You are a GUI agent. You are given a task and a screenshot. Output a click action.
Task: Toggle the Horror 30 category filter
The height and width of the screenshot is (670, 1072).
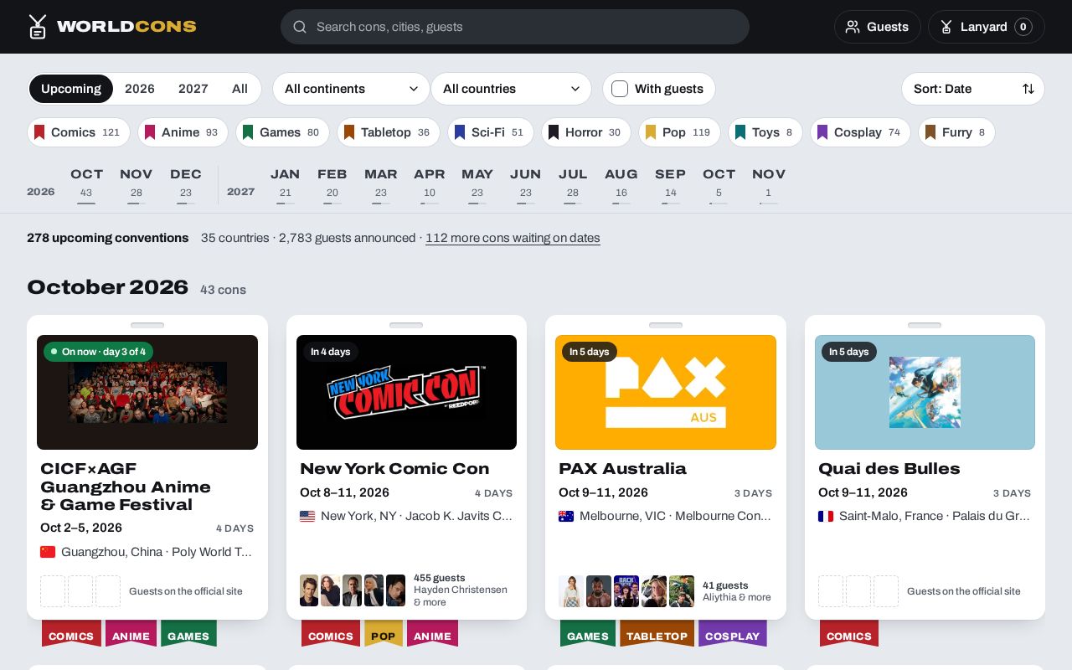pos(586,132)
